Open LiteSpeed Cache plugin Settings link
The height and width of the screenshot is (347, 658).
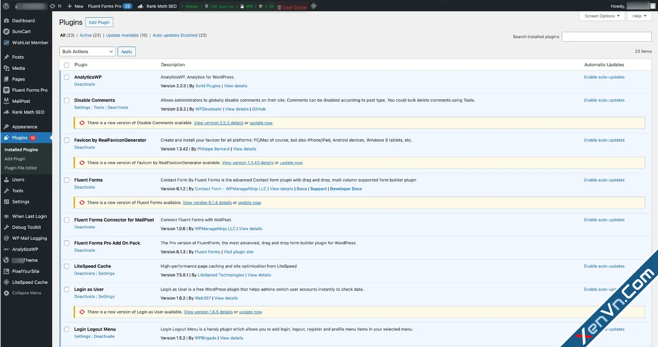tap(106, 273)
